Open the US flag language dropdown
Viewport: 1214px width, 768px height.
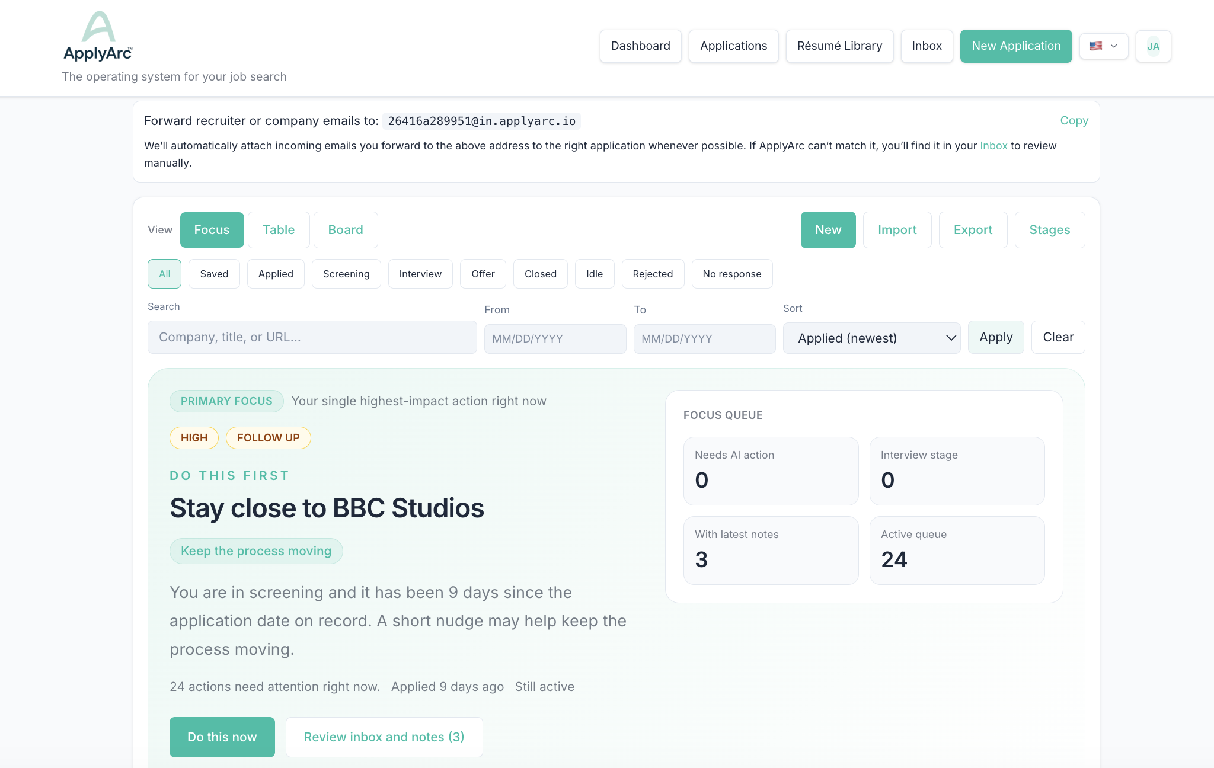tap(1103, 46)
